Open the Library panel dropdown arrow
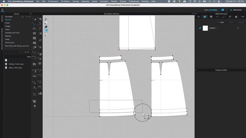The image size is (246, 138). [30, 14]
